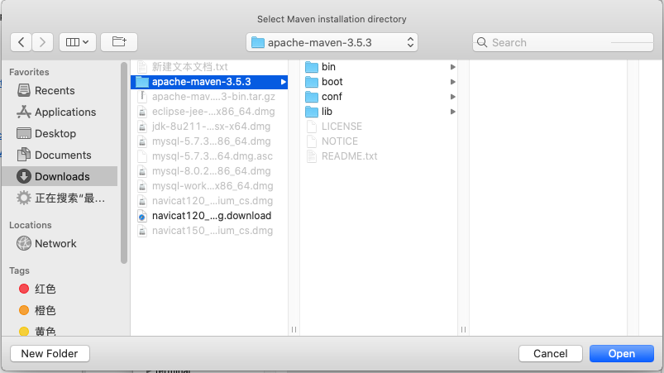Screen dimensions: 664x373
Task: Select Downloads in the sidebar
Action: pos(60,176)
